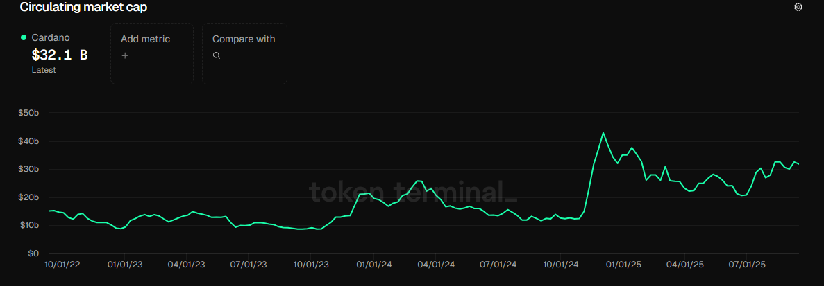Toggle the Cardano series label
Image resolution: width=824 pixels, height=286 pixels.
click(51, 38)
